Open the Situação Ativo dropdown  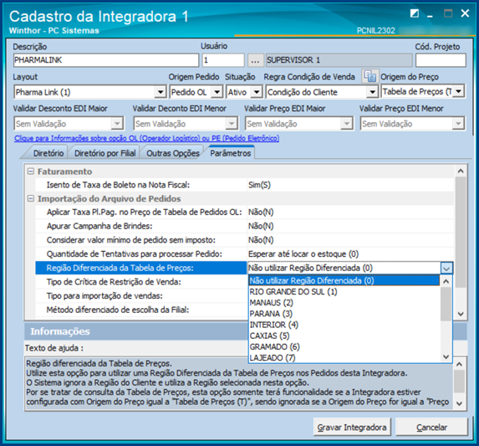(257, 92)
